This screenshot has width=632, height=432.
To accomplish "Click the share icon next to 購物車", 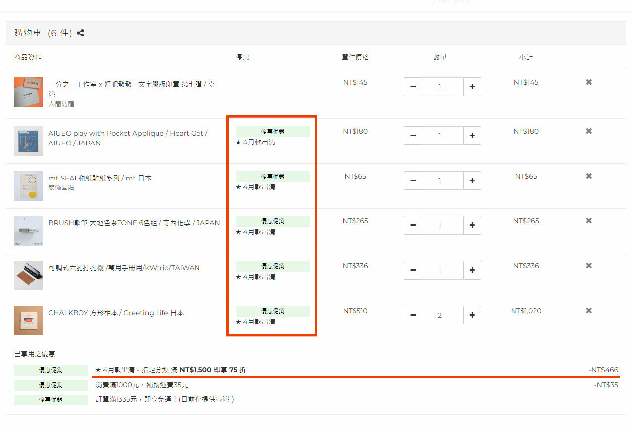I will click(80, 33).
